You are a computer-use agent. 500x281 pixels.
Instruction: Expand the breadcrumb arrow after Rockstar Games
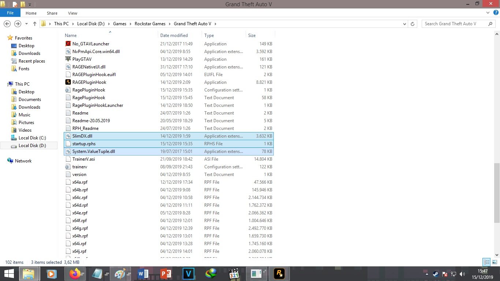(169, 24)
